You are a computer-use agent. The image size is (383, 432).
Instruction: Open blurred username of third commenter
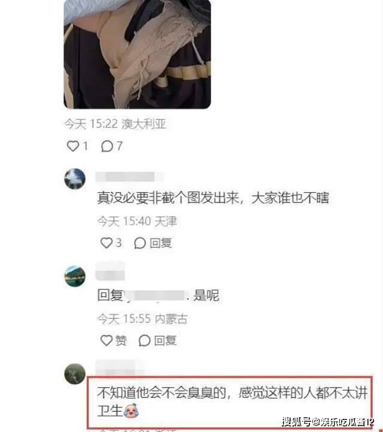(119, 368)
